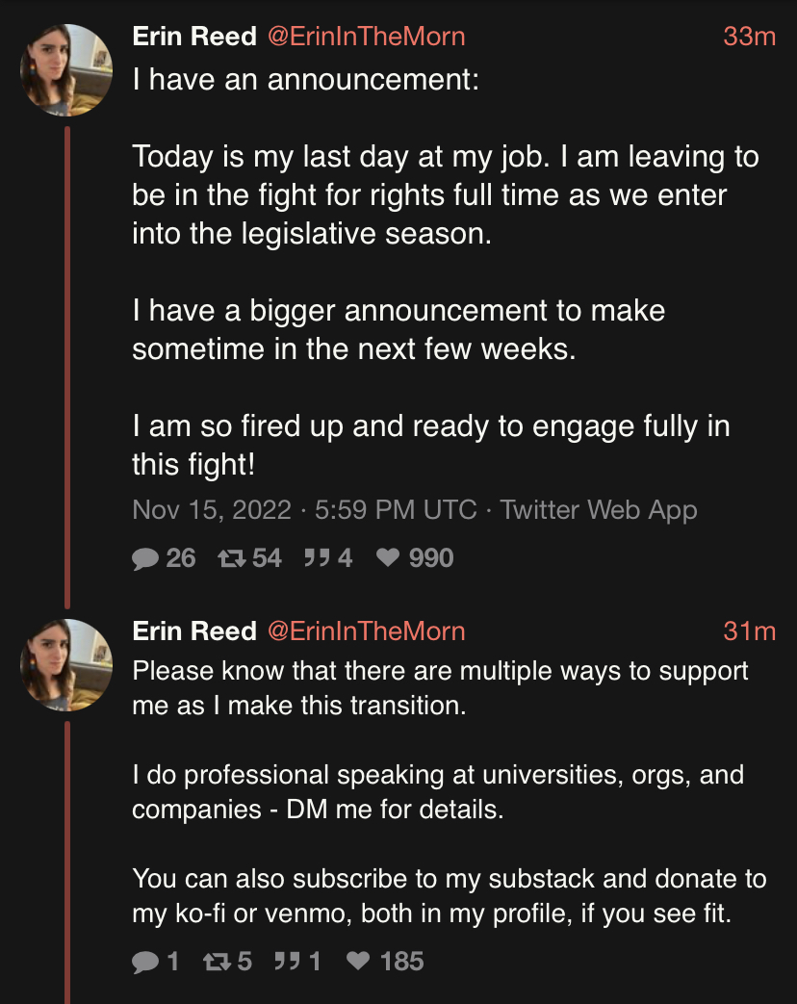Click the @ErinInTheMorn handle on the second tweet

pos(365,631)
